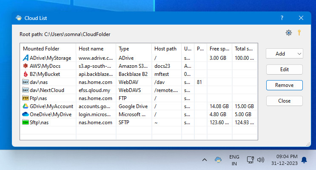The image size is (316, 170).
Task: Click the ADrive logo icon in first row
Action: click(26, 58)
